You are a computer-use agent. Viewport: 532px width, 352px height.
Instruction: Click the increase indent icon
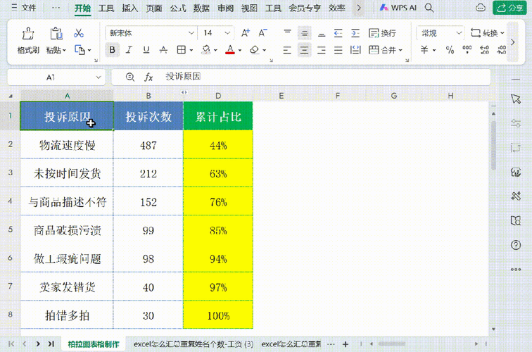click(x=355, y=33)
